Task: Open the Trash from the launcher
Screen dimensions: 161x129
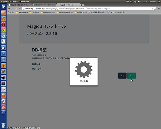Action: pyautogui.click(x=3, y=125)
